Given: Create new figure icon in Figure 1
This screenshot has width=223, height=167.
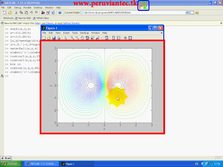Looking at the screenshot, I should pyautogui.click(x=44, y=38).
